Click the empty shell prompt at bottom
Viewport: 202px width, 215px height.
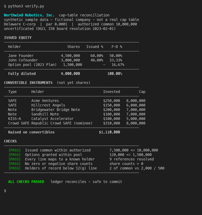tap(5, 191)
